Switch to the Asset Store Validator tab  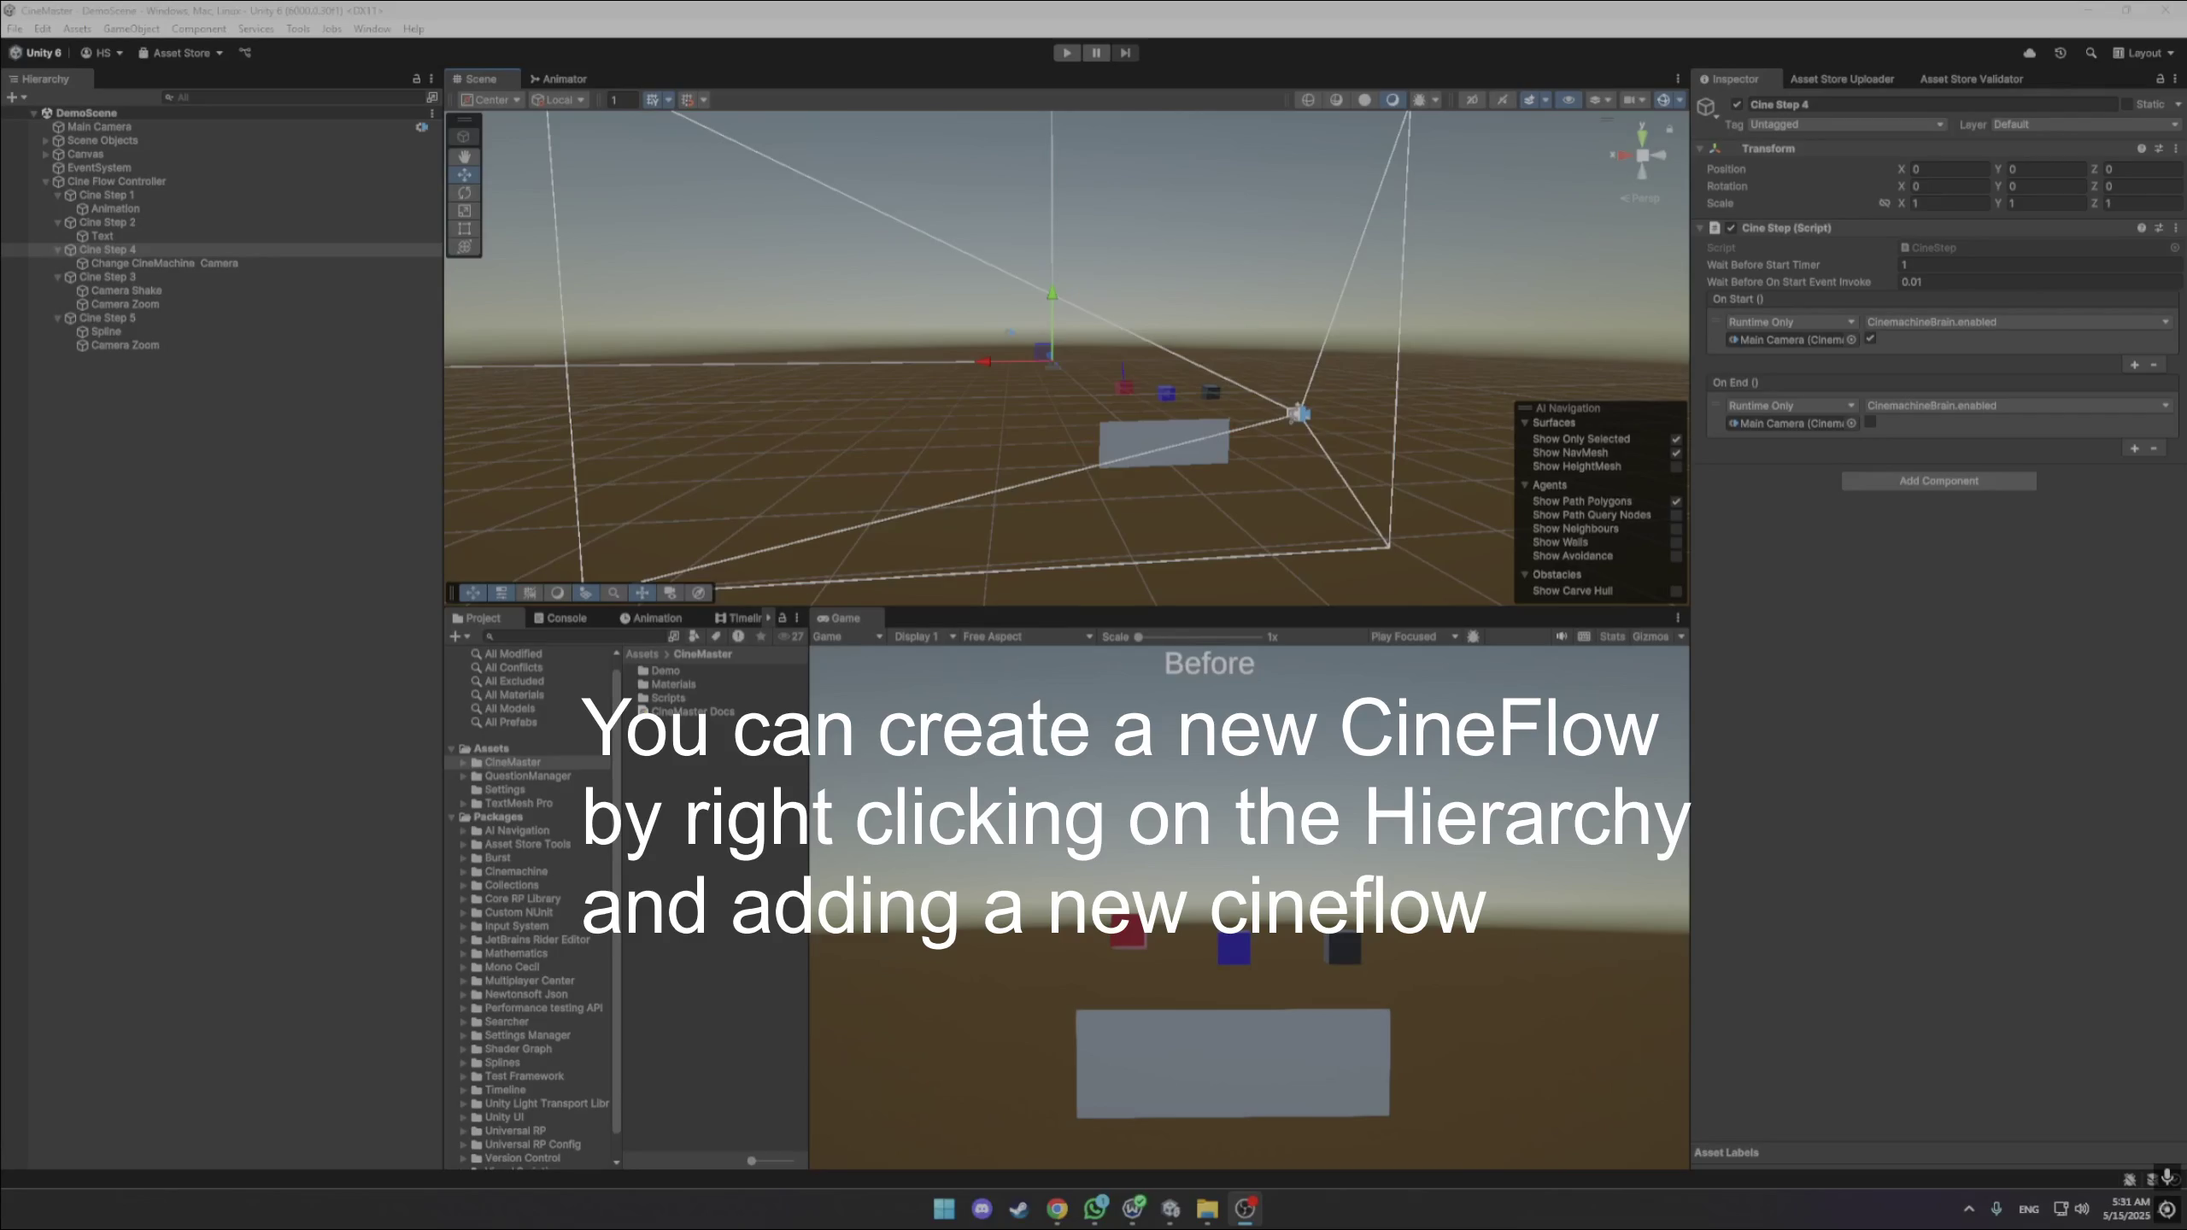(x=1971, y=79)
